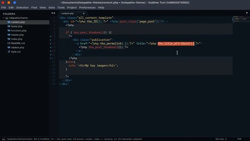Click the CSS icon beside style.css

point(9,52)
